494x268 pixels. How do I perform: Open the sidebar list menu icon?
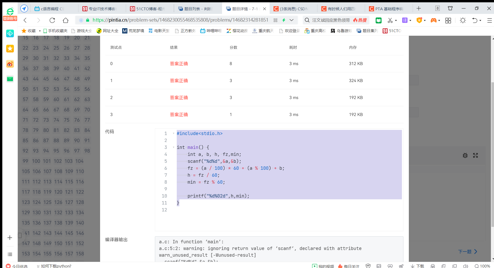[x=10, y=254]
